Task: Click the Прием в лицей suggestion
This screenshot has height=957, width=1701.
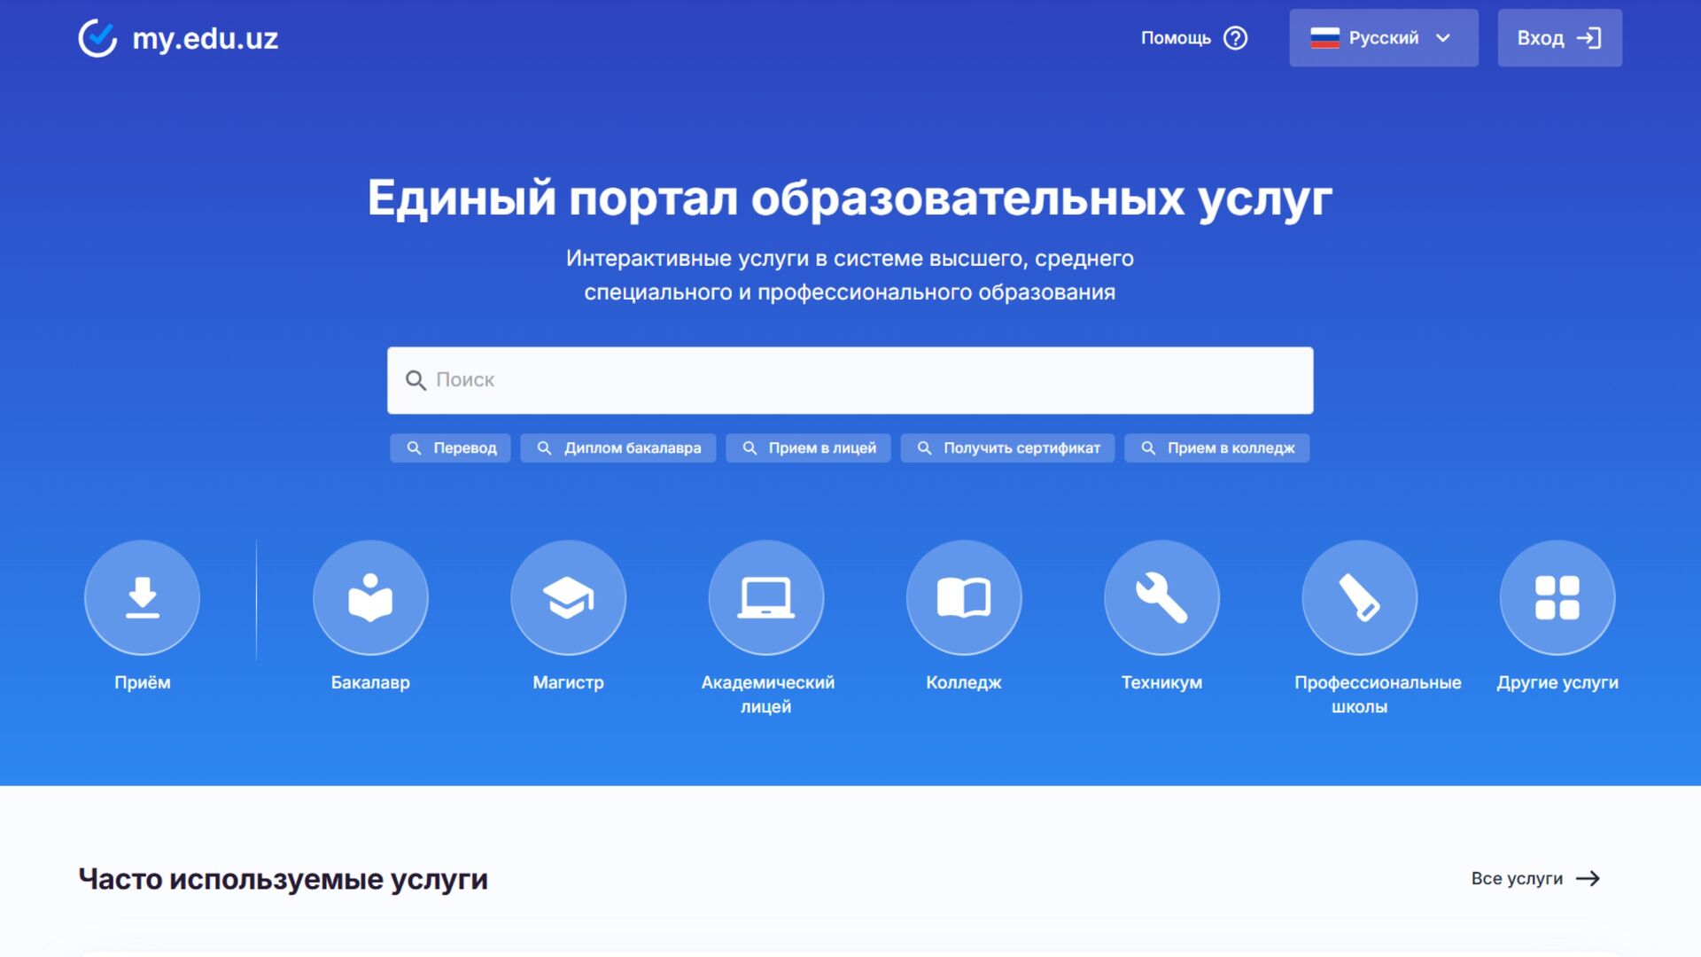Action: point(808,448)
